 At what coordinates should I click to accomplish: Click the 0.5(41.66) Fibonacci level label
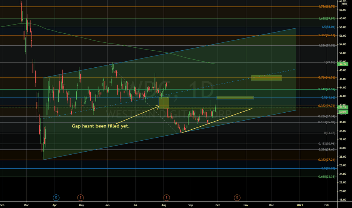(328, 98)
